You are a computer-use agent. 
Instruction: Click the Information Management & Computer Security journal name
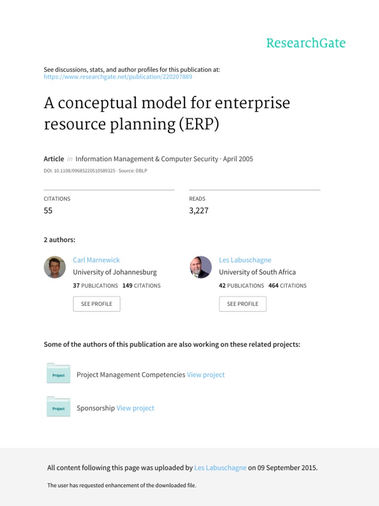tap(147, 159)
